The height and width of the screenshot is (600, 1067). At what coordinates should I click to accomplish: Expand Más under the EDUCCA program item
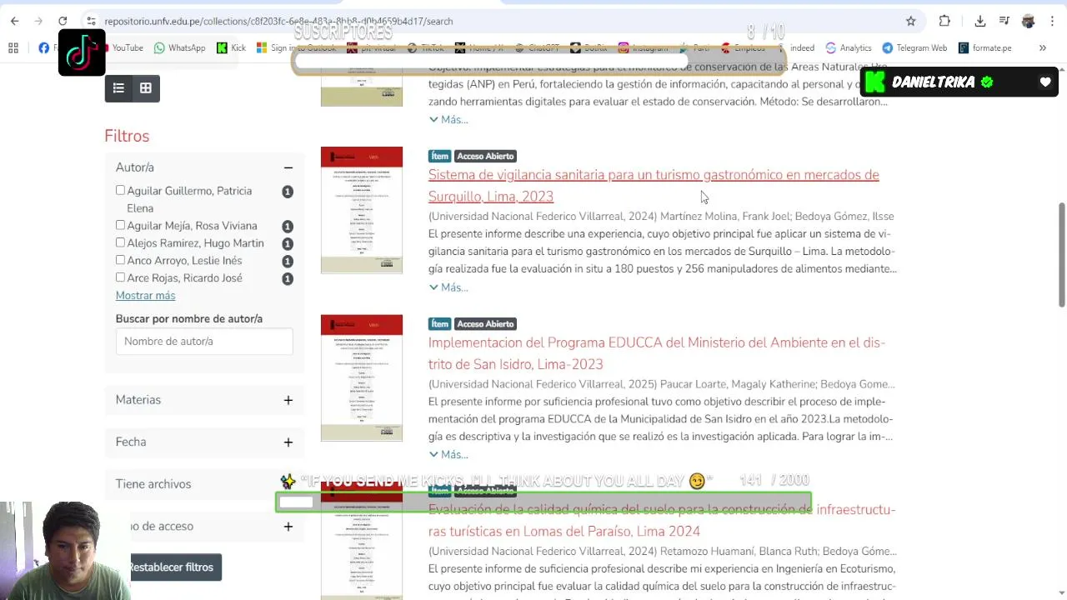tap(448, 455)
